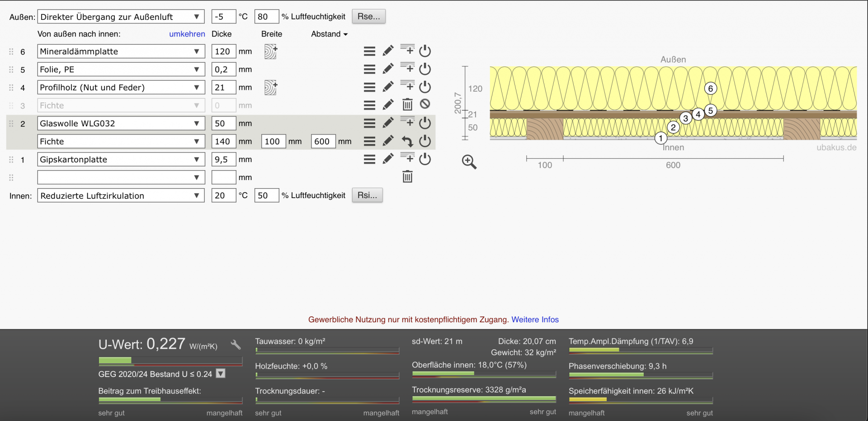Open the Abstand column header menu
868x421 pixels.
pyautogui.click(x=329, y=34)
